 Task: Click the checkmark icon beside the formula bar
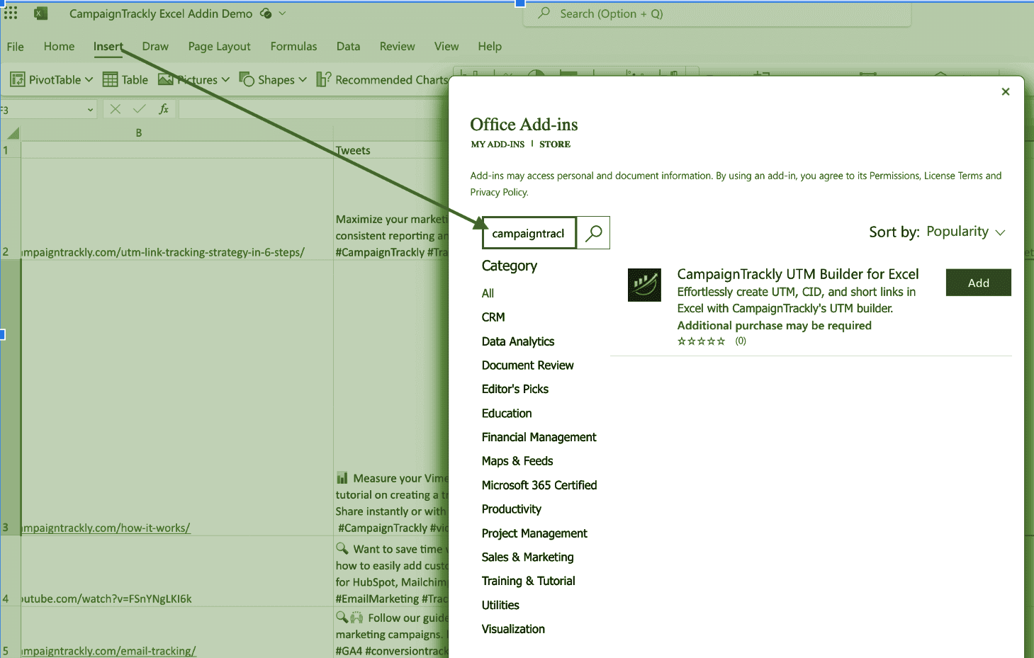pyautogui.click(x=139, y=108)
